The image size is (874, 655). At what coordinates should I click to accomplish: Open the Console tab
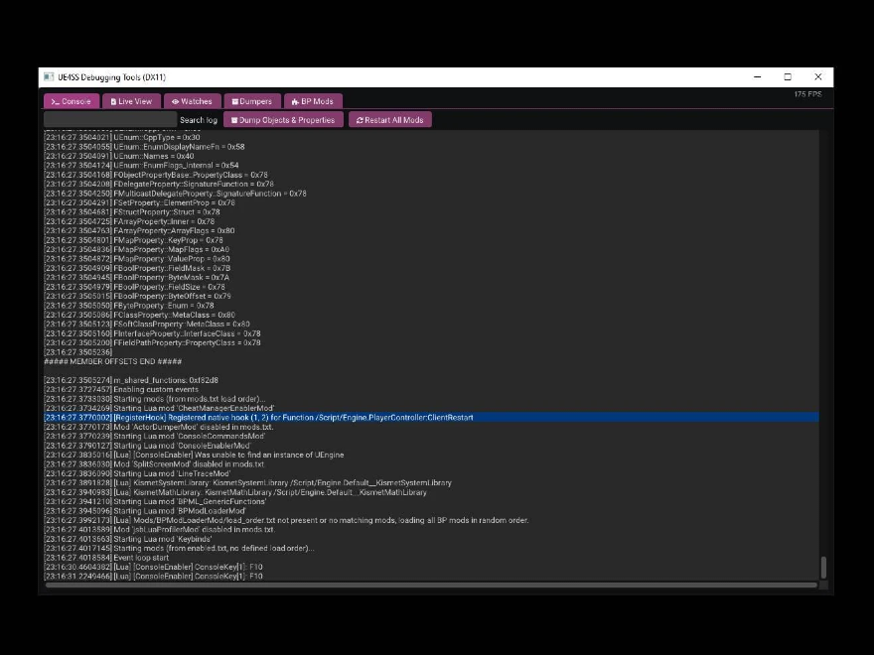coord(71,101)
